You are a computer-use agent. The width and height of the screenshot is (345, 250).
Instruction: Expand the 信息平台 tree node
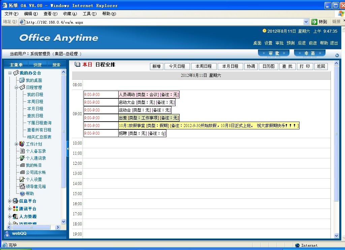[x=10, y=201]
